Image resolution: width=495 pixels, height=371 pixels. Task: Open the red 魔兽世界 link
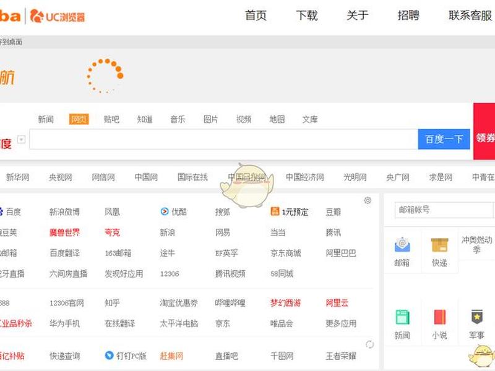point(64,232)
